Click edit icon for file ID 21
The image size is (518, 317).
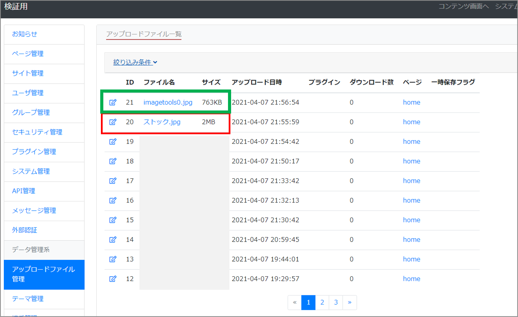(x=113, y=102)
